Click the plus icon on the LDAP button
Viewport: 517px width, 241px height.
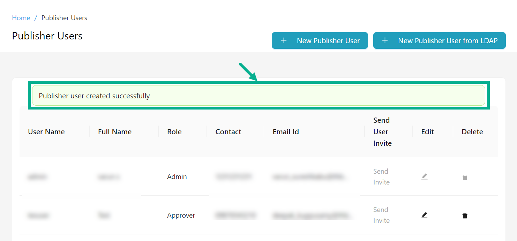[385, 40]
